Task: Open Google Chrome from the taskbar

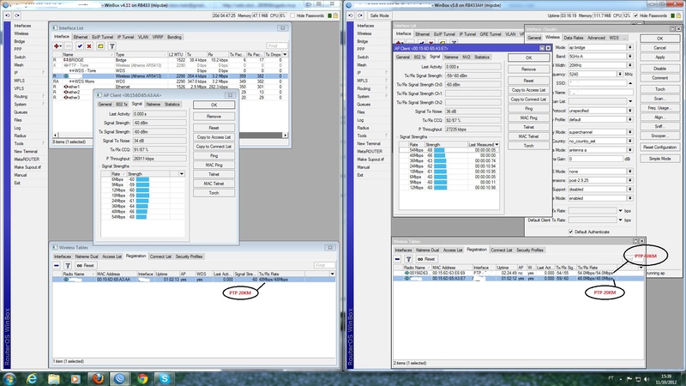Action: pos(142,378)
